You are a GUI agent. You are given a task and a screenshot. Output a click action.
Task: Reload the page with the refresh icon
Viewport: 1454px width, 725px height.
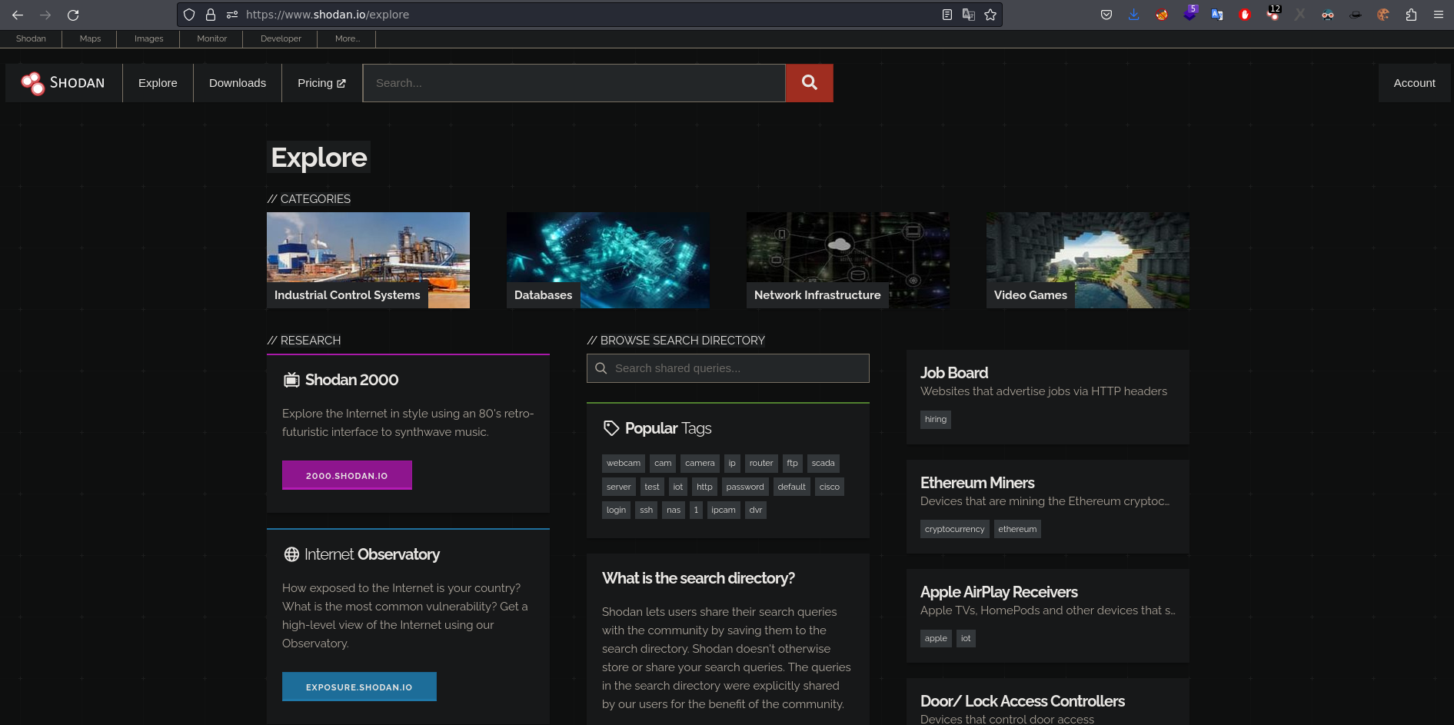(73, 15)
